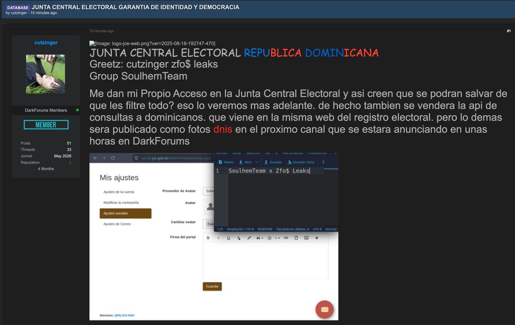Click the cutzinger link in the thread byline

(20, 13)
